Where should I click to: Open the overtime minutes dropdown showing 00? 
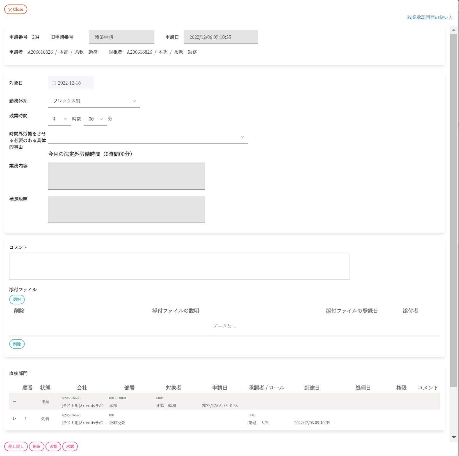95,119
